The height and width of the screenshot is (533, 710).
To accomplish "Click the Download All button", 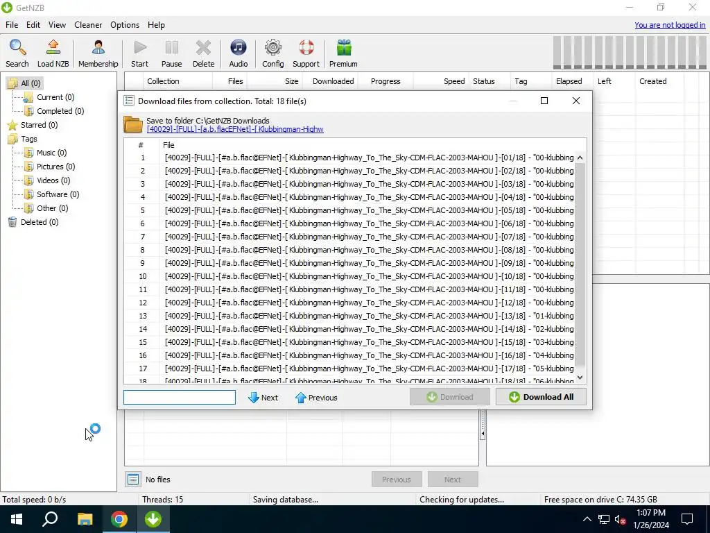I will click(541, 397).
